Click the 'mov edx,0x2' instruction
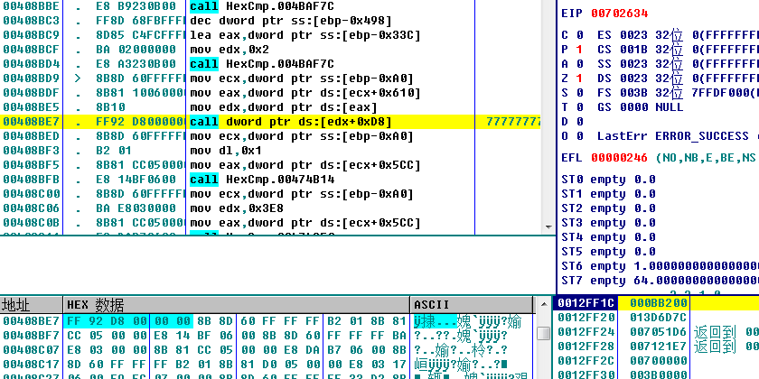The image size is (759, 379). click(x=230, y=50)
